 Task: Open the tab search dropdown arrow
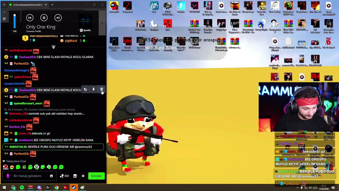[4, 5]
